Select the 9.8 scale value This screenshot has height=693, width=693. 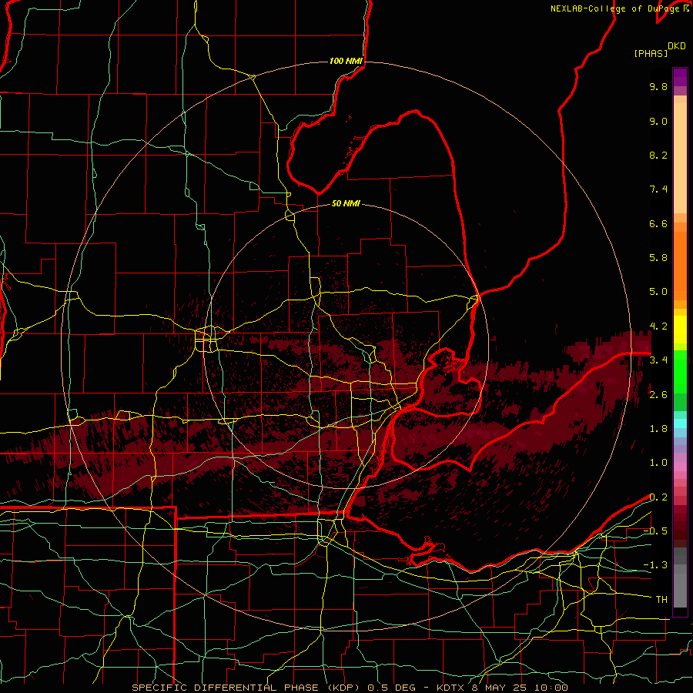point(658,86)
